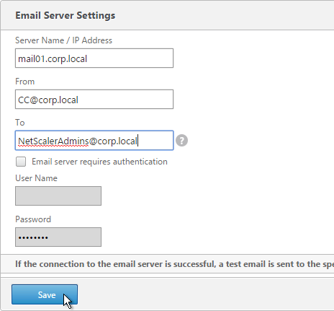
Task: Click the 'User Name' label
Action: coord(36,178)
